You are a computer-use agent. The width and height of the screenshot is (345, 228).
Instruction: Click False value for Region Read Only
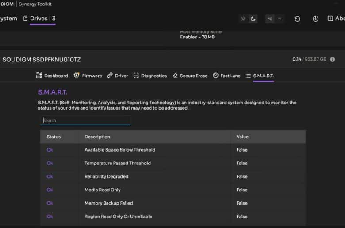pyautogui.click(x=242, y=217)
